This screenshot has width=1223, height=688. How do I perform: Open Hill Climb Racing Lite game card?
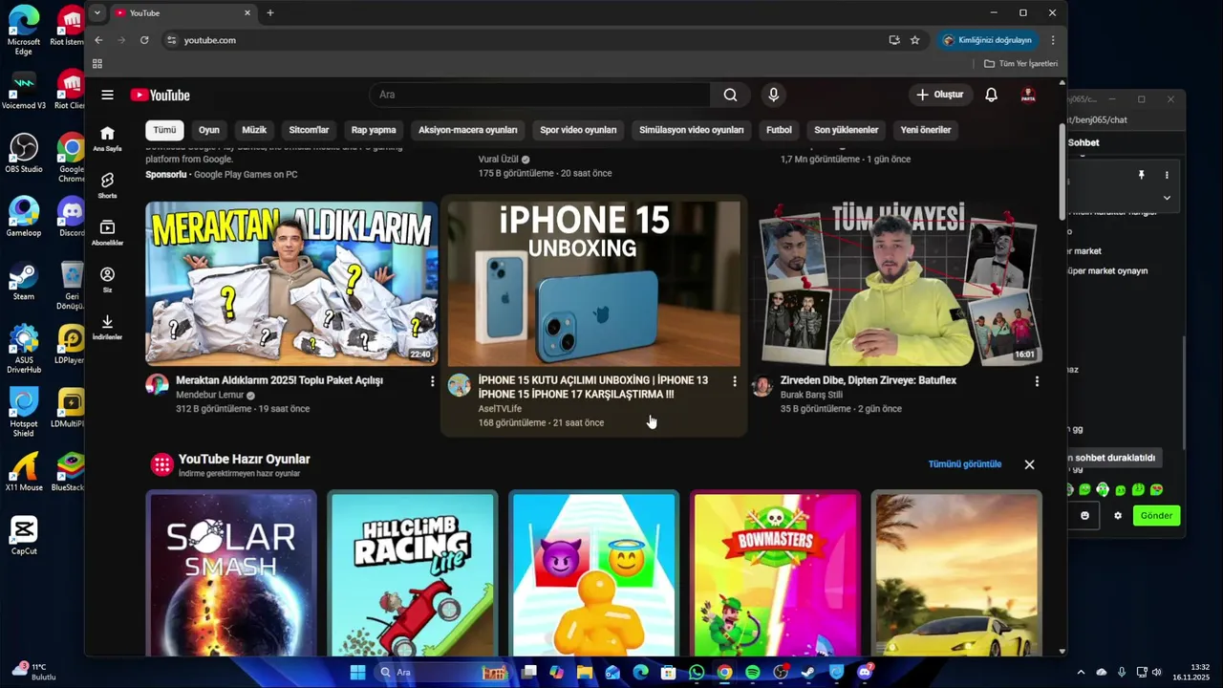point(413,573)
